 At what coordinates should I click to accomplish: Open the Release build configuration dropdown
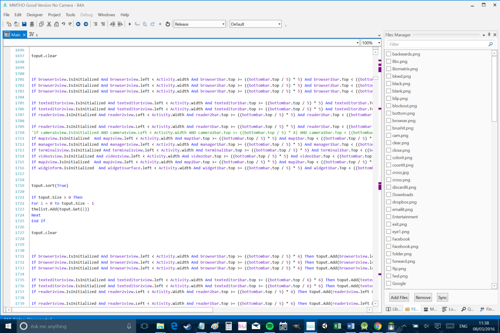click(199, 24)
